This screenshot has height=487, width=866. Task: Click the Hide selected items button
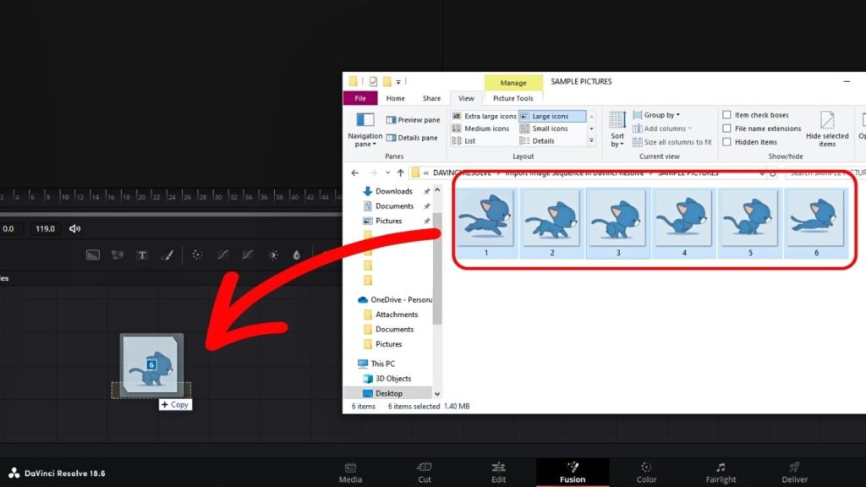828,133
